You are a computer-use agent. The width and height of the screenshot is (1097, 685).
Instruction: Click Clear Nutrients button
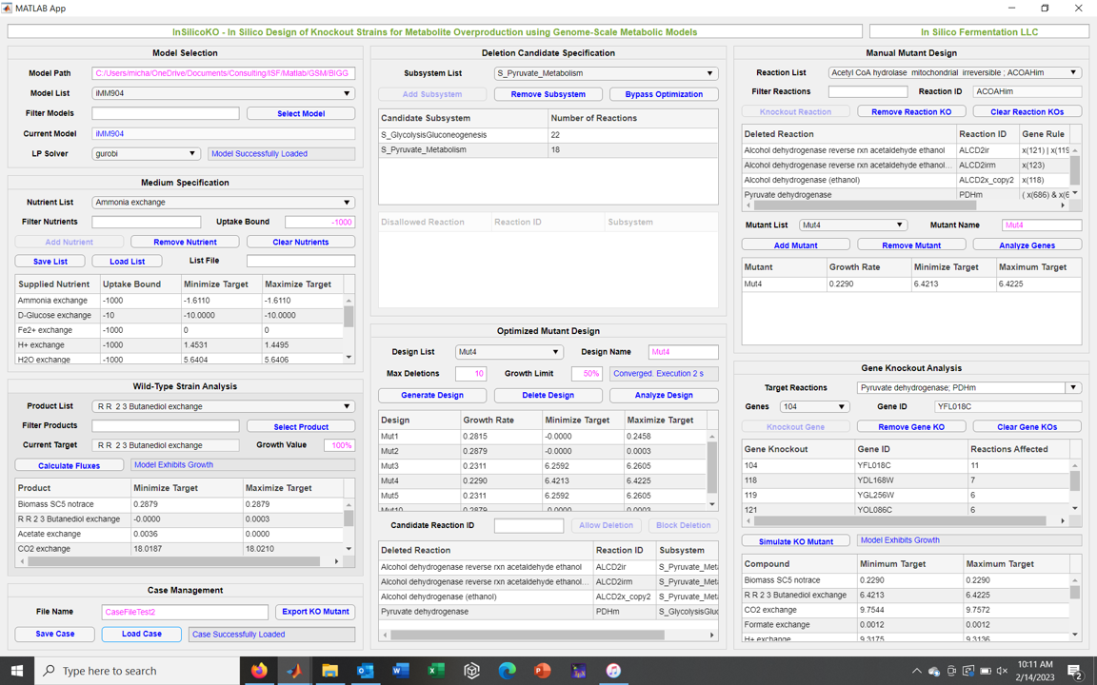(x=301, y=242)
